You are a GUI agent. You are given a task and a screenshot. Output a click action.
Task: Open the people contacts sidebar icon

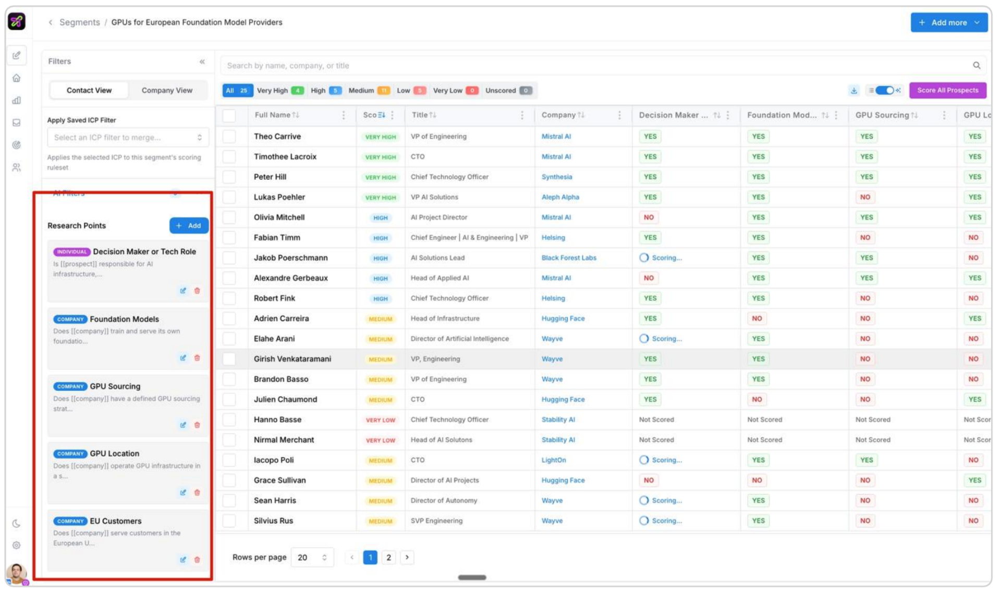point(17,167)
